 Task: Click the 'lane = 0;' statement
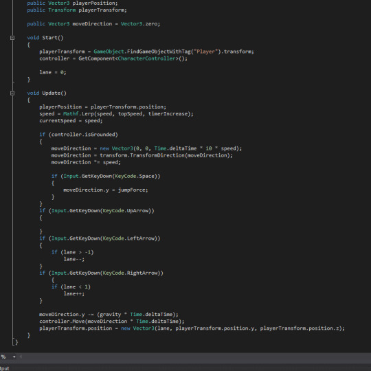coord(53,72)
